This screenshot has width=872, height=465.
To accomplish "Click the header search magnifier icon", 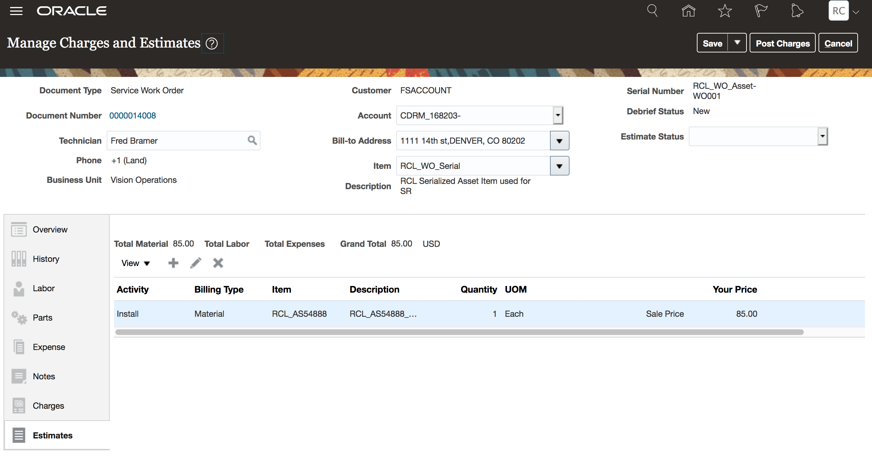I will [x=652, y=11].
